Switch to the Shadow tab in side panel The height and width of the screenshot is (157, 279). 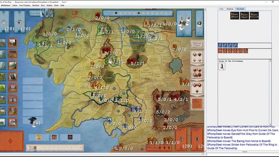230,9
